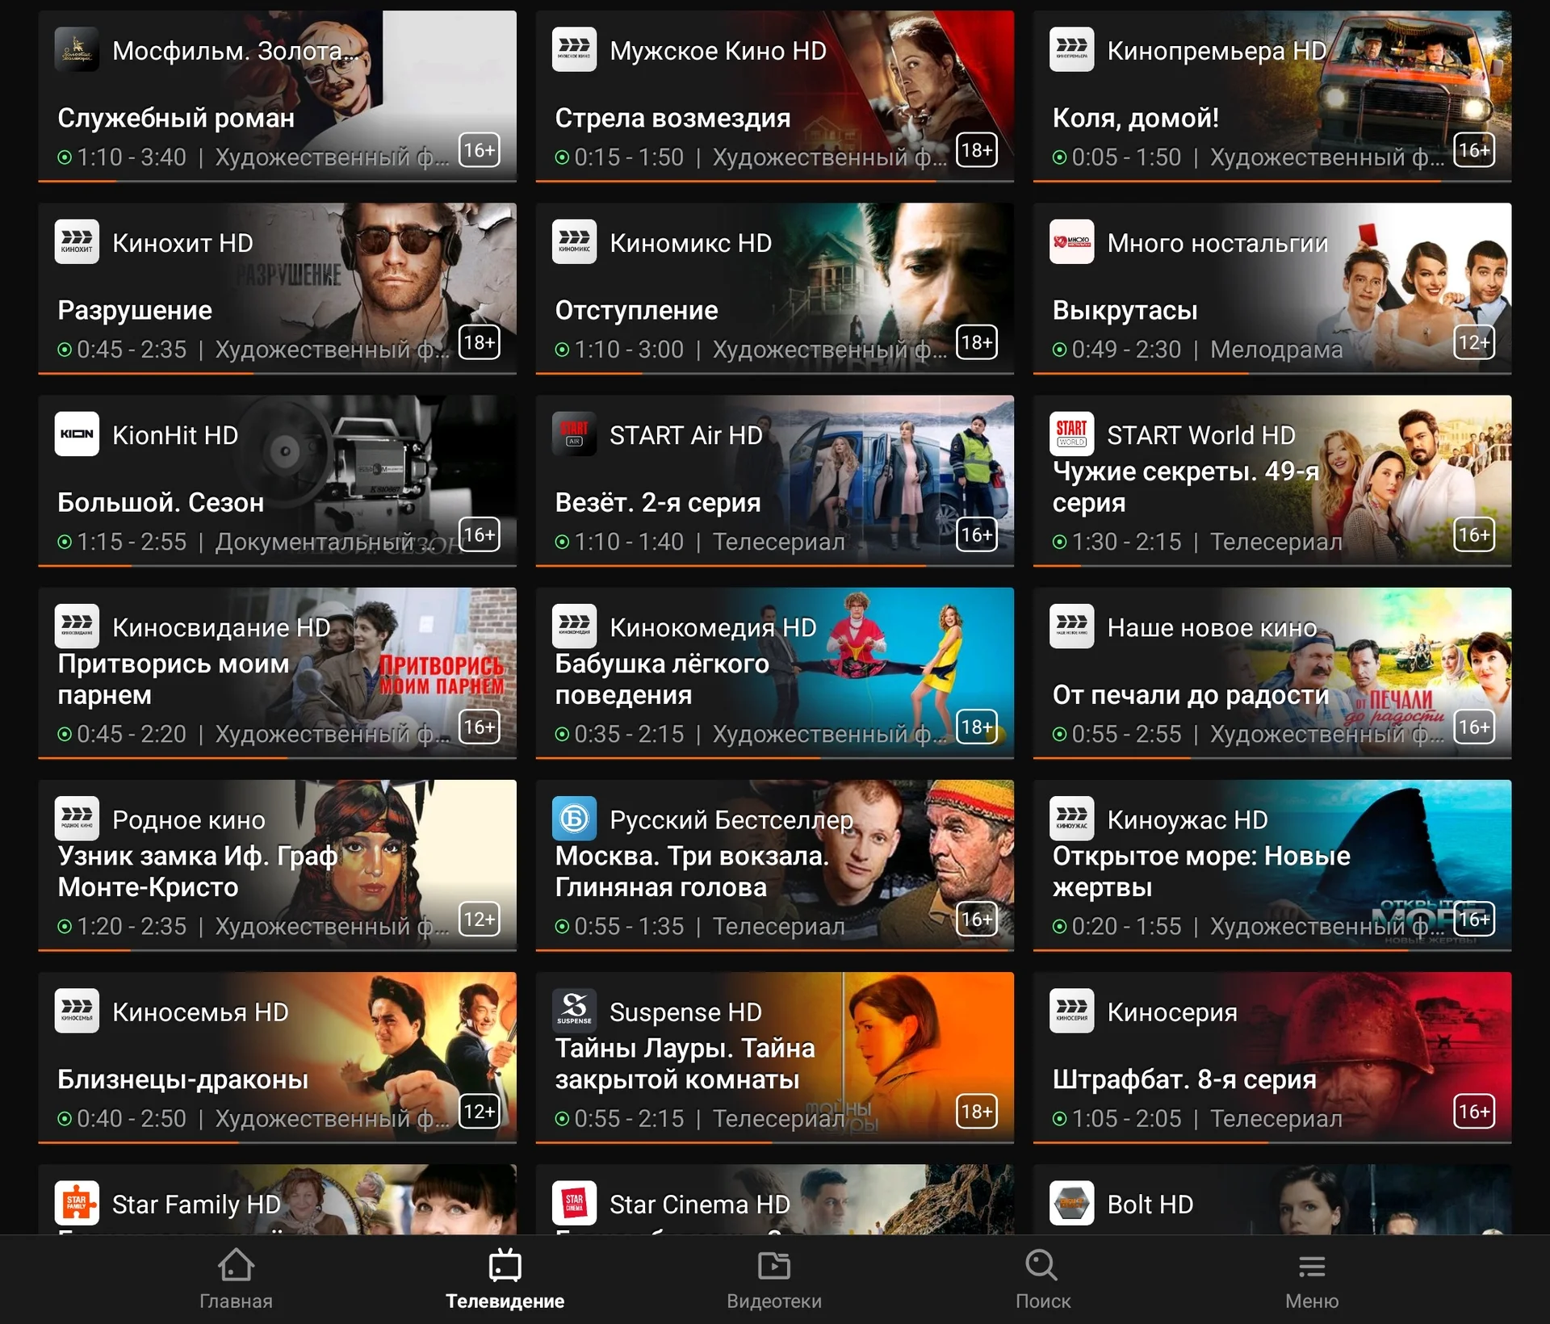This screenshot has width=1550, height=1324.
Task: Tap the Поиск magnifier icon
Action: point(1042,1265)
